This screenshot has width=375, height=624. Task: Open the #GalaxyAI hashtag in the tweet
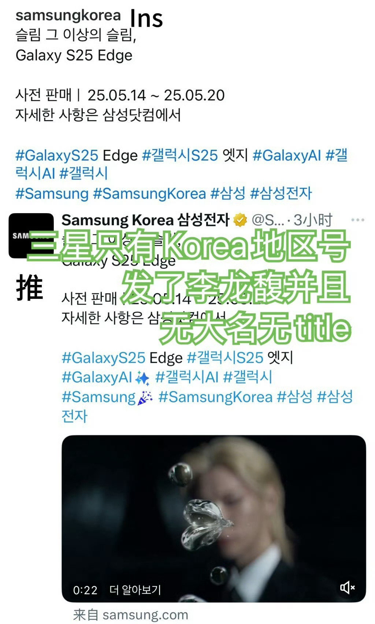point(97,377)
